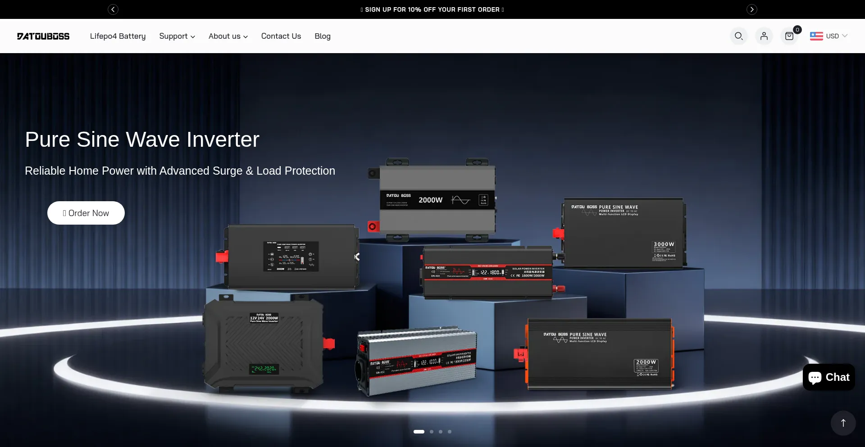Open the Contact Us link
Image resolution: width=865 pixels, height=447 pixels.
(x=281, y=36)
